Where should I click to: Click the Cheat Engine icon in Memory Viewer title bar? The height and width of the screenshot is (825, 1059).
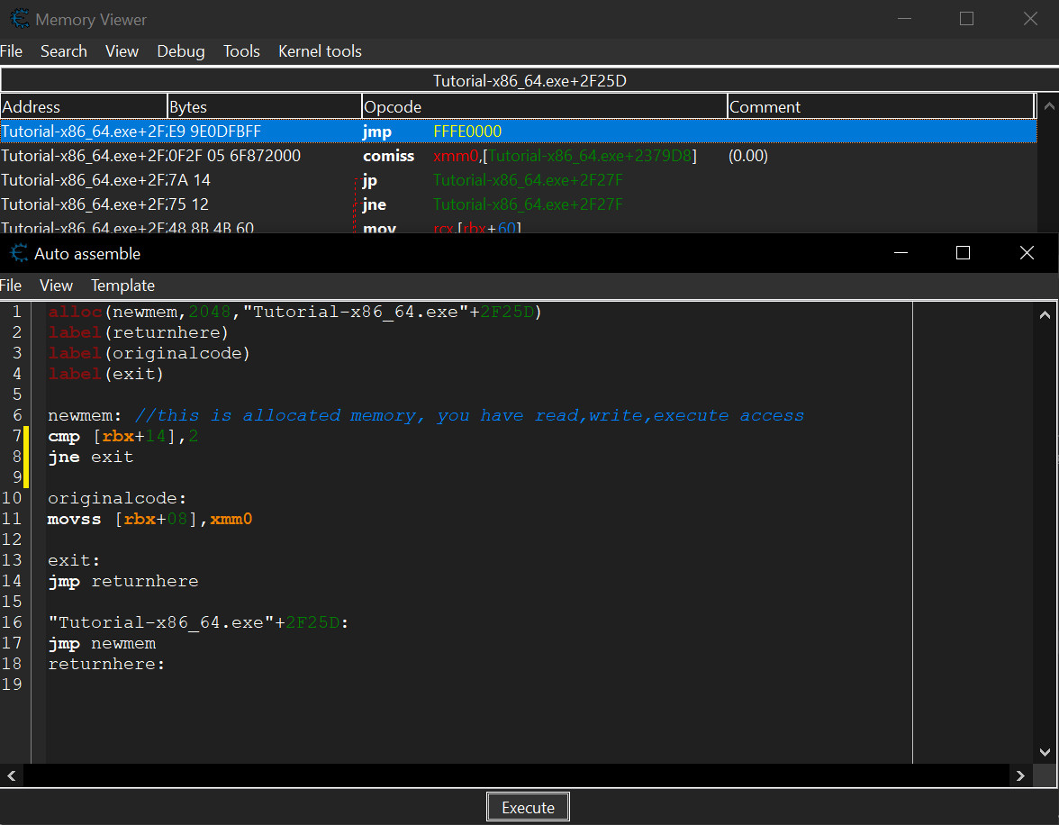point(19,19)
